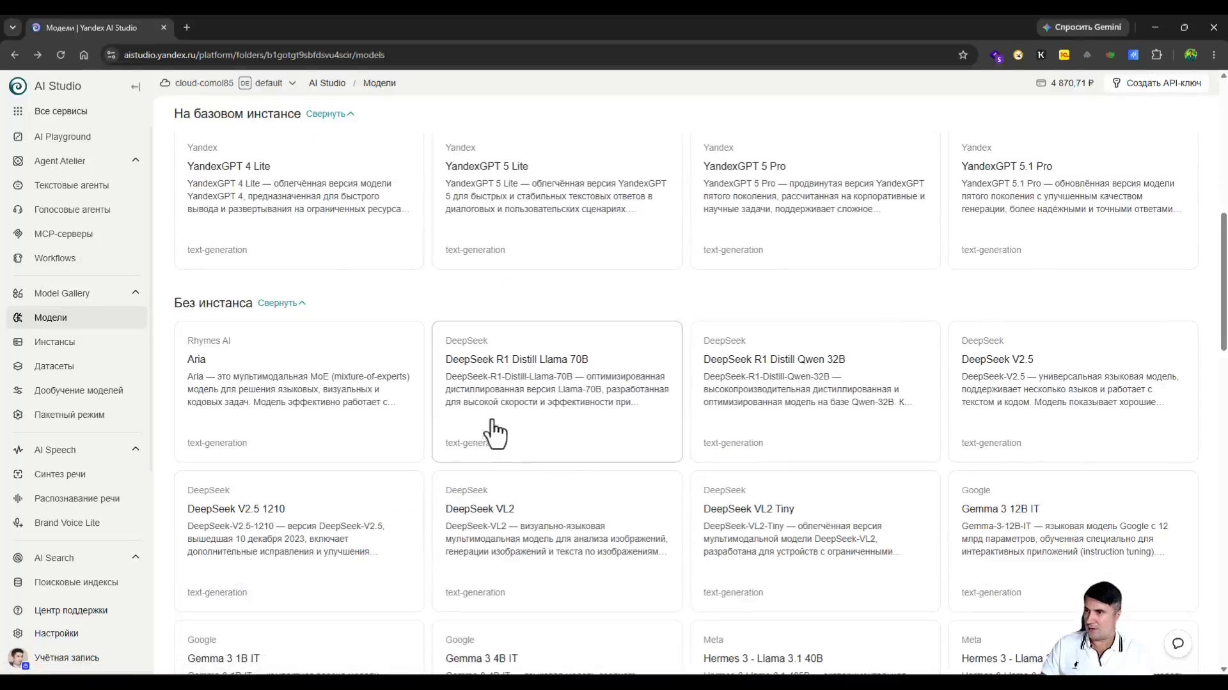1228x690 pixels.
Task: Click the Голосовые агенты headset icon
Action: point(18,210)
